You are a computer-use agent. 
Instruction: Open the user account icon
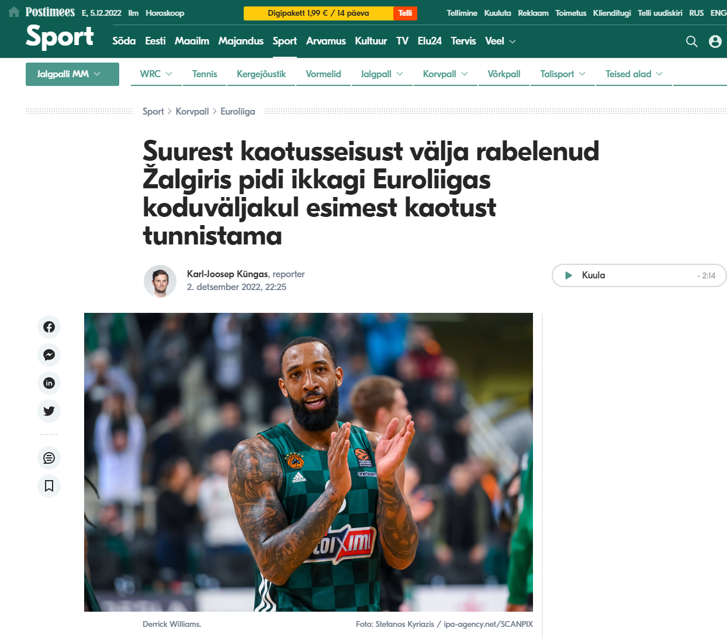(x=715, y=42)
